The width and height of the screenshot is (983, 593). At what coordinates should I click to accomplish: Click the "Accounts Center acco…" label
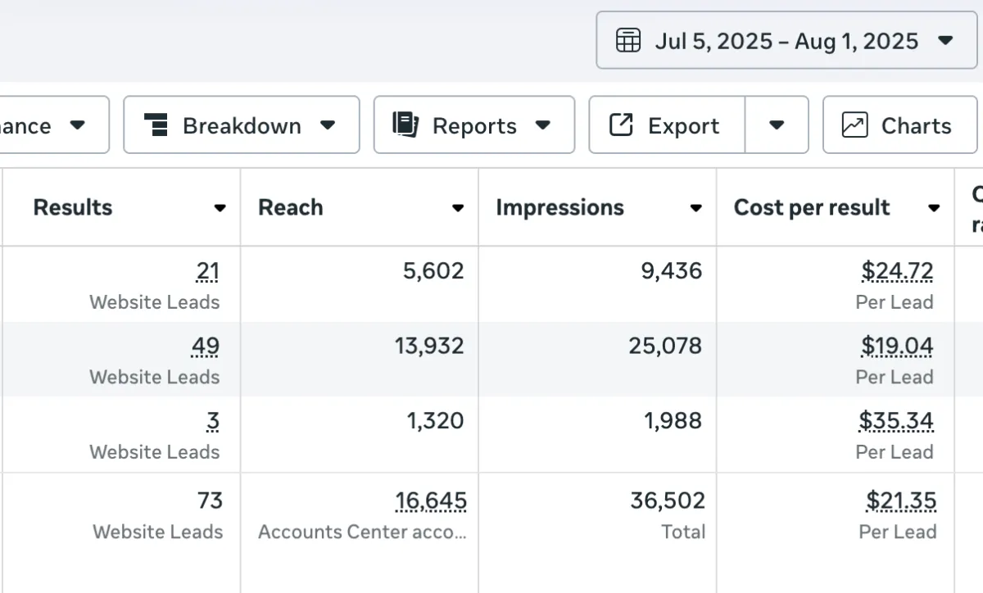click(363, 532)
